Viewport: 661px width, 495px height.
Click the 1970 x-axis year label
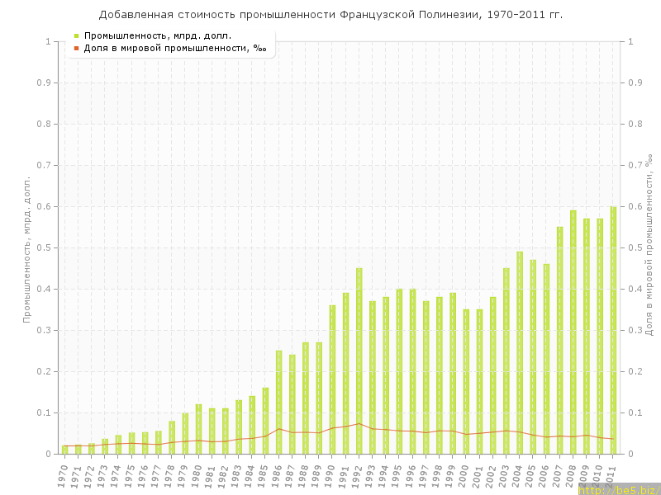point(63,475)
